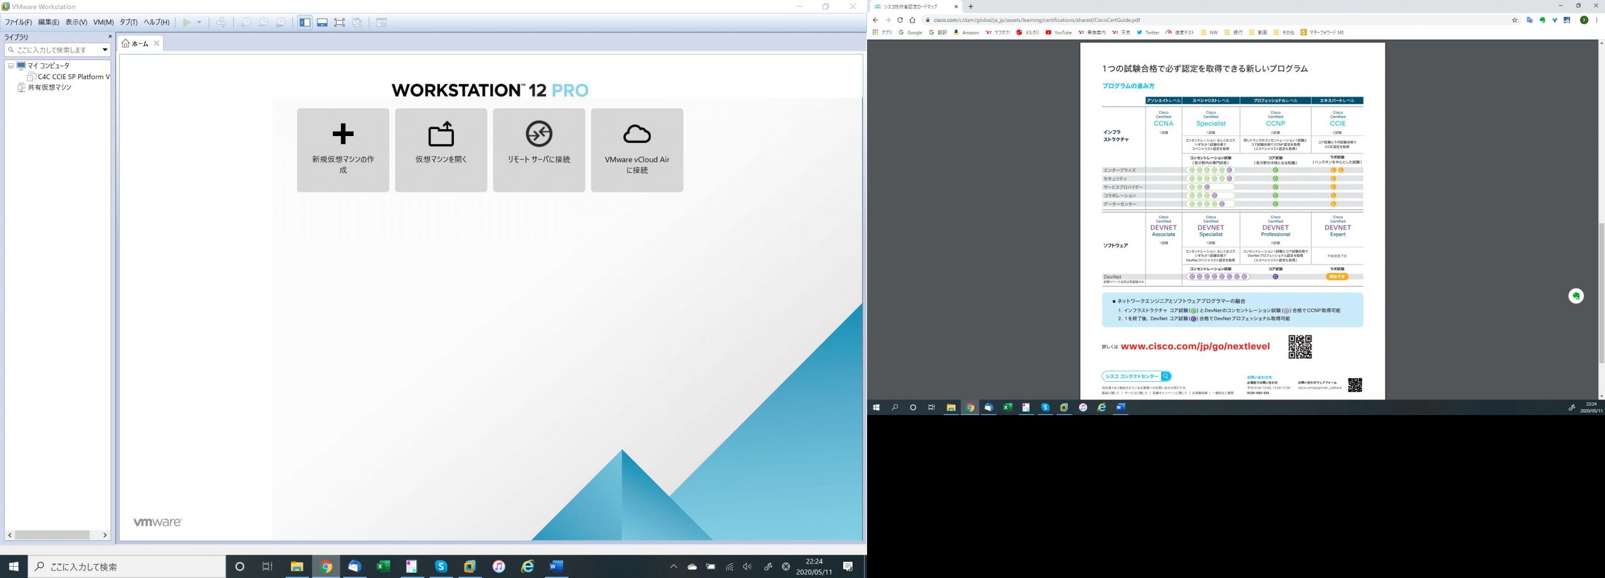The width and height of the screenshot is (1605, 578).
Task: Show hidden tray icons chevron
Action: click(673, 567)
